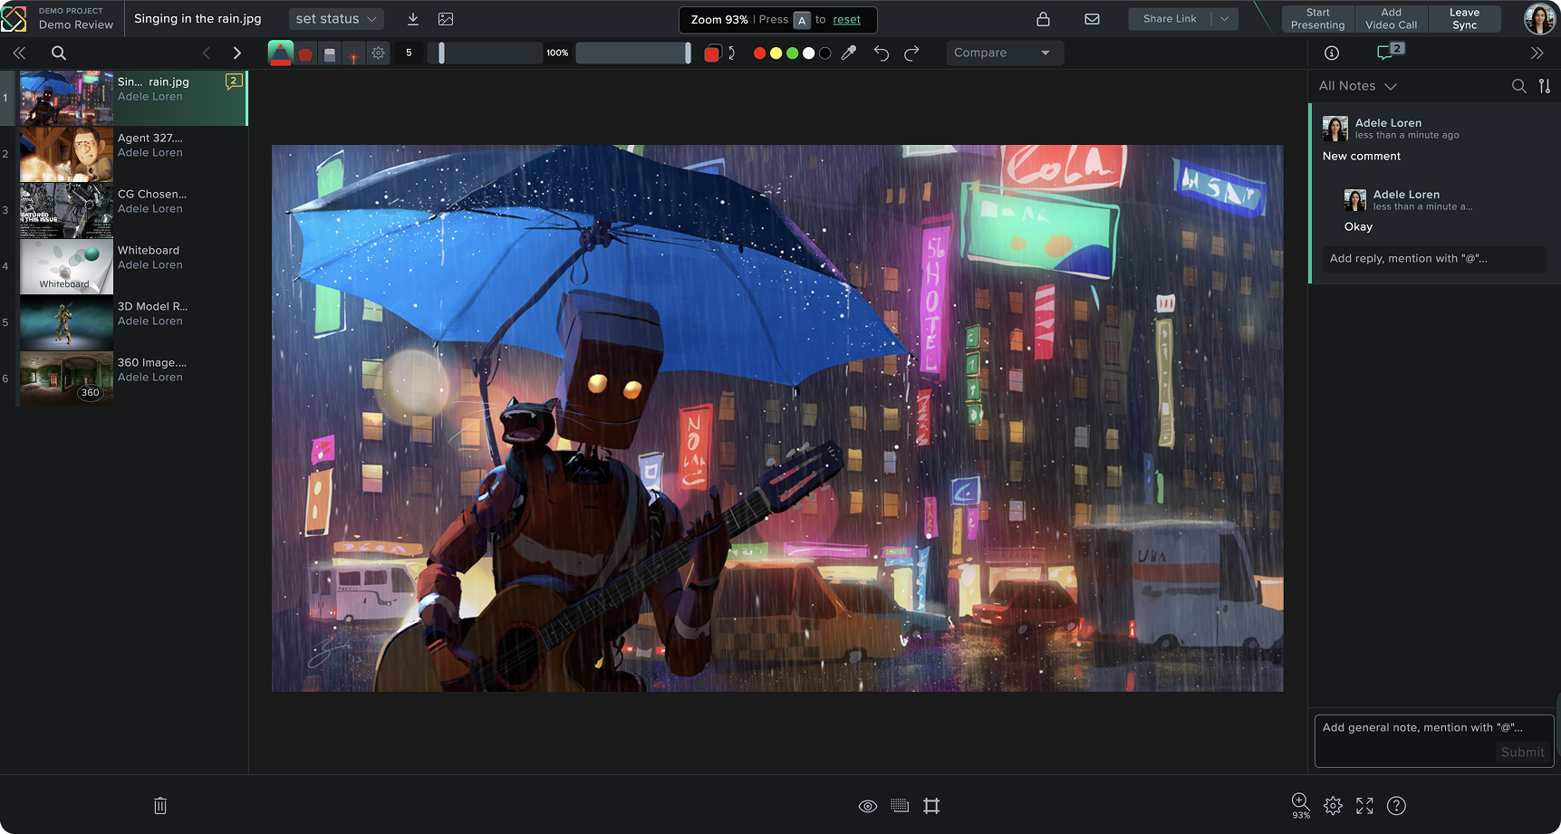This screenshot has height=834, width=1561.
Task: Undo the last annotation
Action: coord(881,53)
